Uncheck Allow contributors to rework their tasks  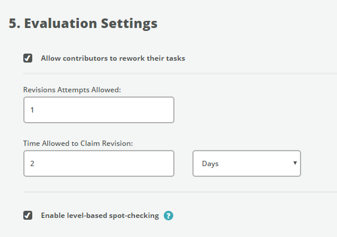click(x=27, y=58)
